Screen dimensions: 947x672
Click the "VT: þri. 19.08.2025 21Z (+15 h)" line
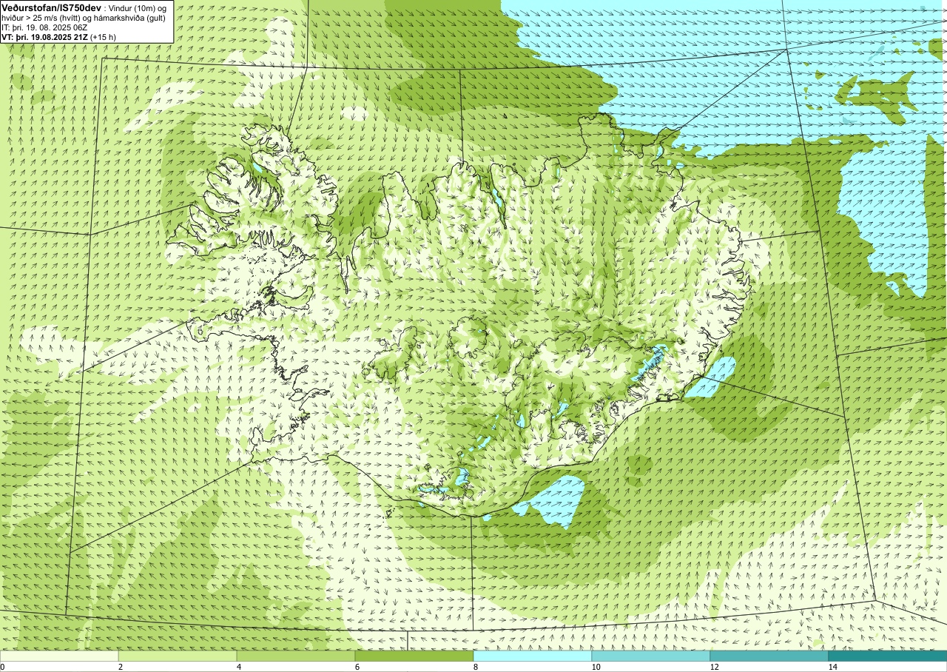tap(58, 37)
